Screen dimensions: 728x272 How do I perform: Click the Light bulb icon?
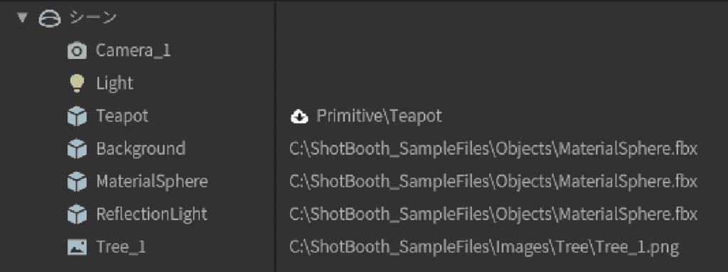click(x=77, y=84)
